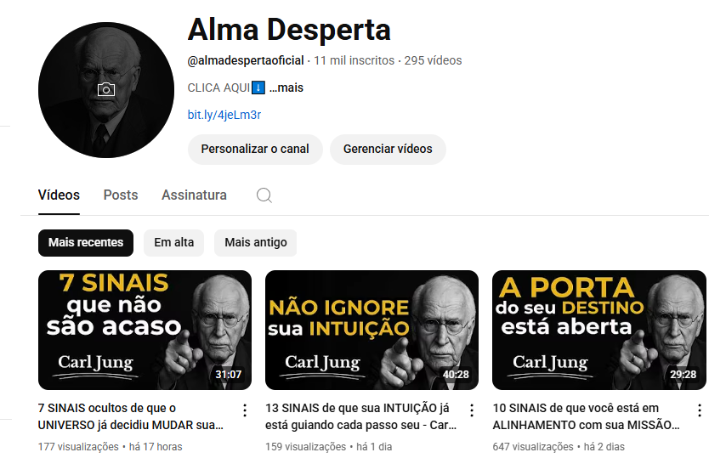Viewport: 709px width, 475px height.
Task: Open the 13 SINAIS de que sua INTUIÇÃO title
Action: pyautogui.click(x=360, y=416)
